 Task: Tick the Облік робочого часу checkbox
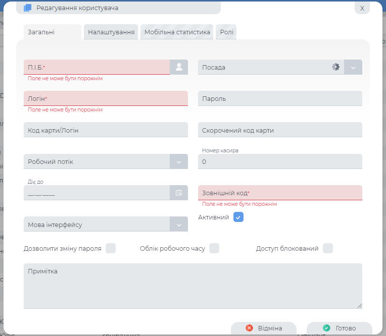[x=214, y=248]
